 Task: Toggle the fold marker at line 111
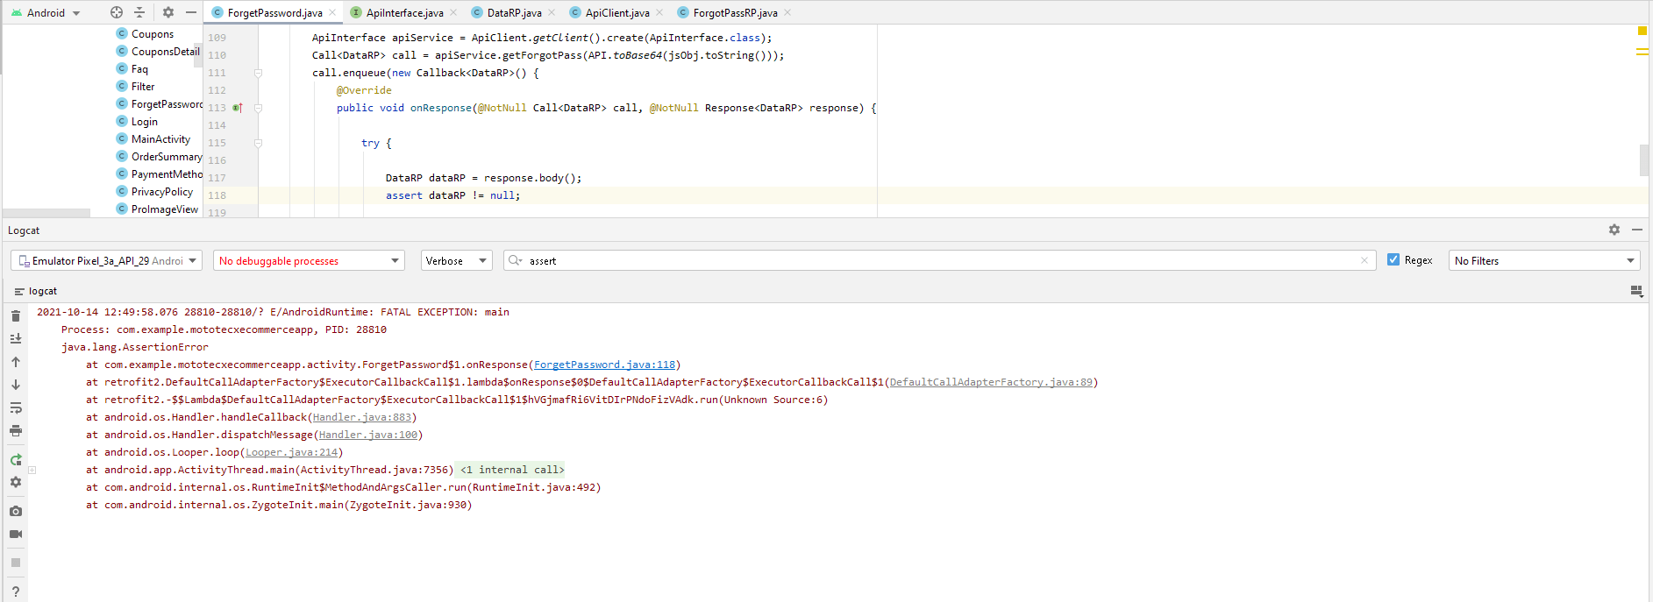(258, 73)
